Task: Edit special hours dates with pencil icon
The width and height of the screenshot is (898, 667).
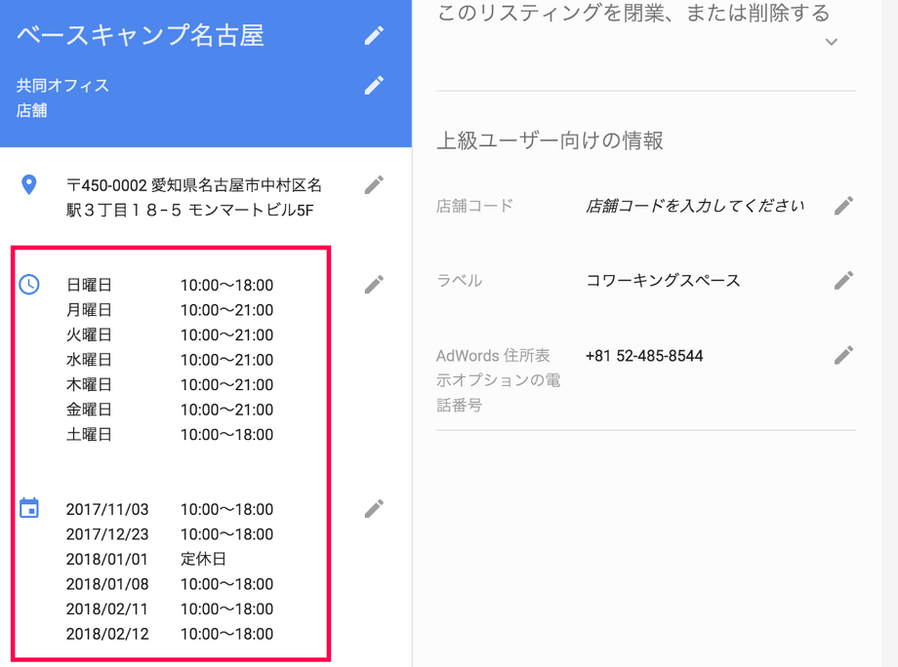Action: point(374,509)
